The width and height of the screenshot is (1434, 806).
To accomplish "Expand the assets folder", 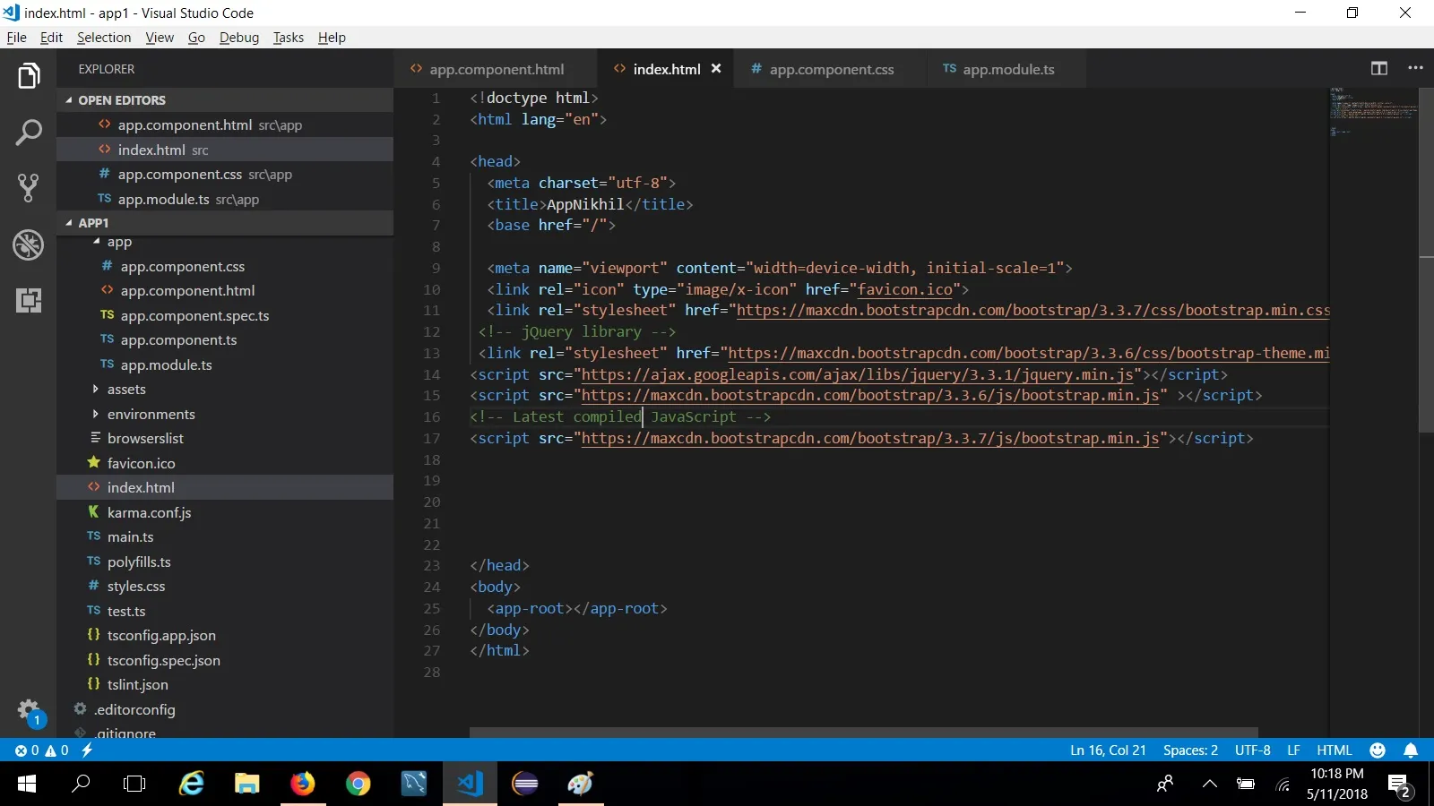I will tap(96, 390).
